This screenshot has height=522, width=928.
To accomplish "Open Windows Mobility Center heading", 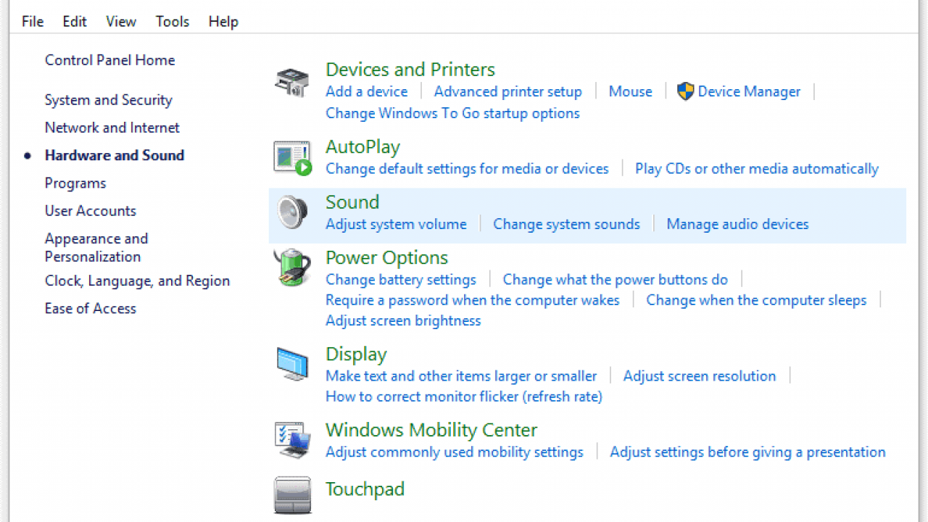I will coord(431,430).
